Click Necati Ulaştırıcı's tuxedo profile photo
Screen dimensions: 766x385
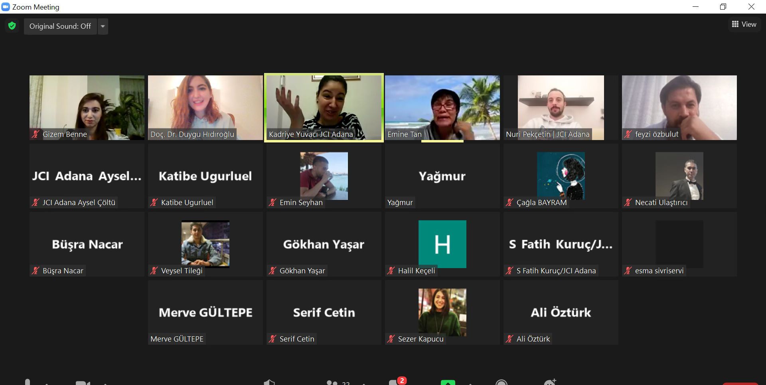point(679,176)
